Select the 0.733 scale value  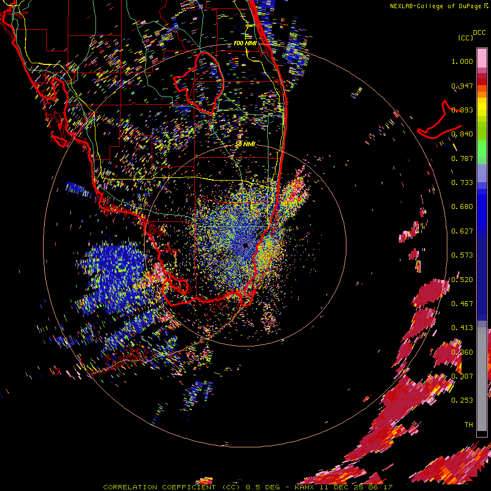[x=462, y=183]
